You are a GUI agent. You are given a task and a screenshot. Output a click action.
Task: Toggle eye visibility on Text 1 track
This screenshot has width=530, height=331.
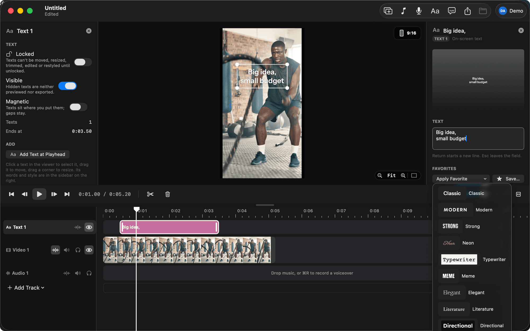click(x=89, y=227)
